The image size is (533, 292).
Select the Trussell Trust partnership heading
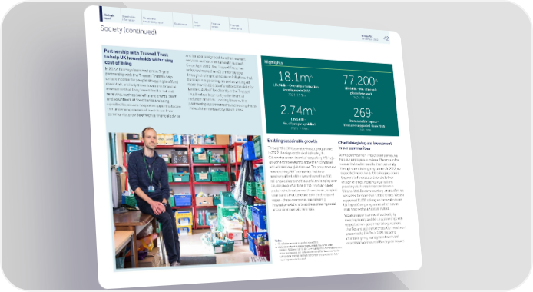coord(139,57)
